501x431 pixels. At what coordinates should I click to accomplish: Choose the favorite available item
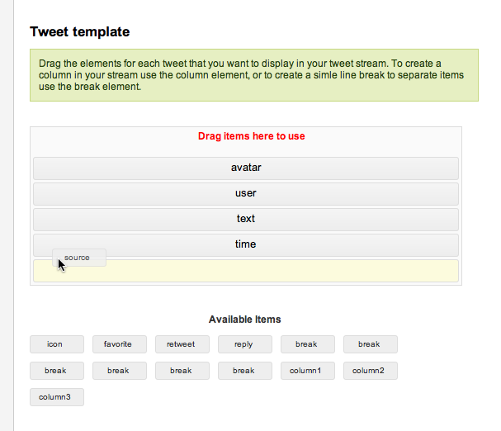(x=120, y=344)
